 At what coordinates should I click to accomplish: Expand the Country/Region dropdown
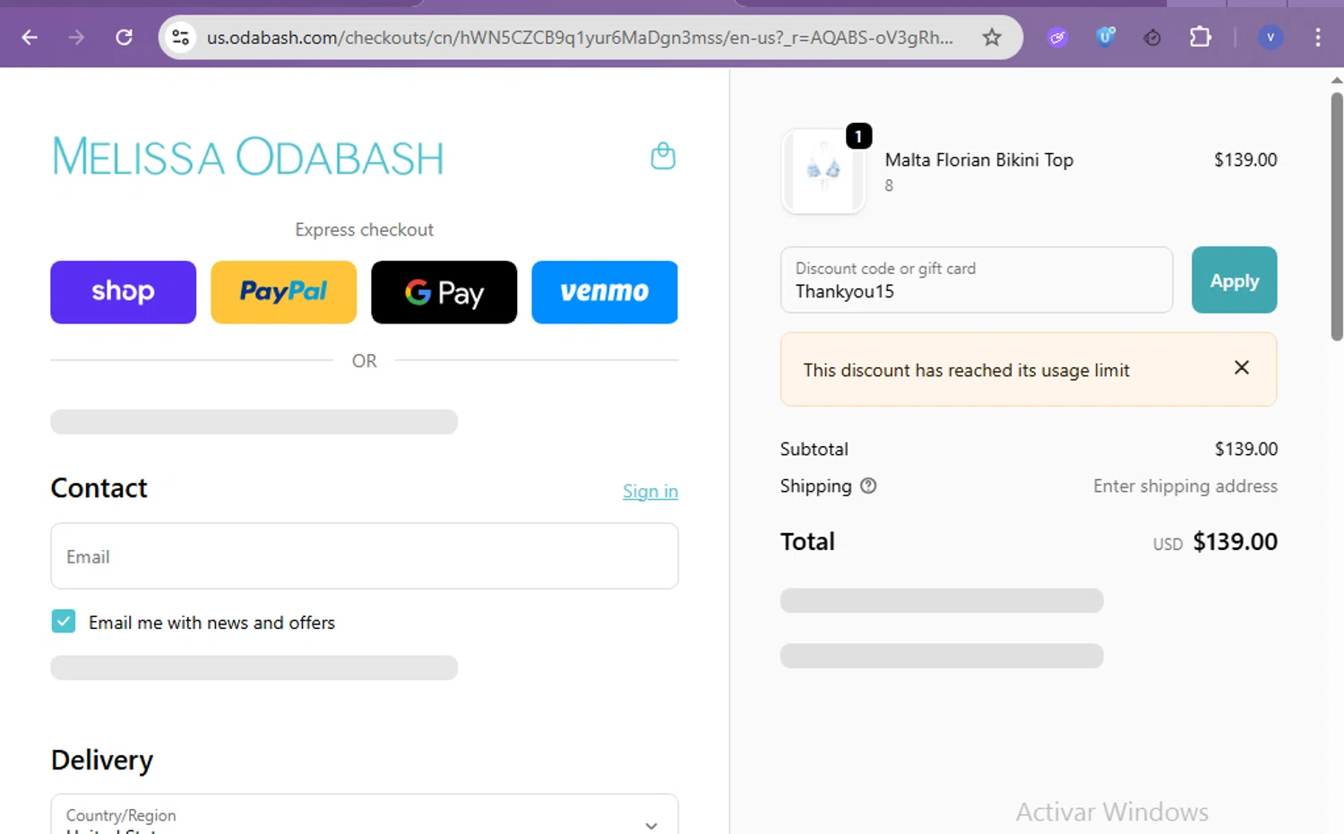tap(365, 814)
